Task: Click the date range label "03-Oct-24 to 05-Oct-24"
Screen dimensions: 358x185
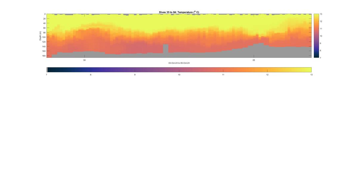Action: (x=179, y=63)
